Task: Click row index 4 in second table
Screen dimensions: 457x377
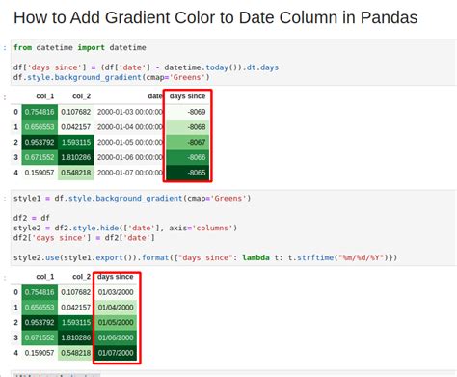Action: click(15, 353)
